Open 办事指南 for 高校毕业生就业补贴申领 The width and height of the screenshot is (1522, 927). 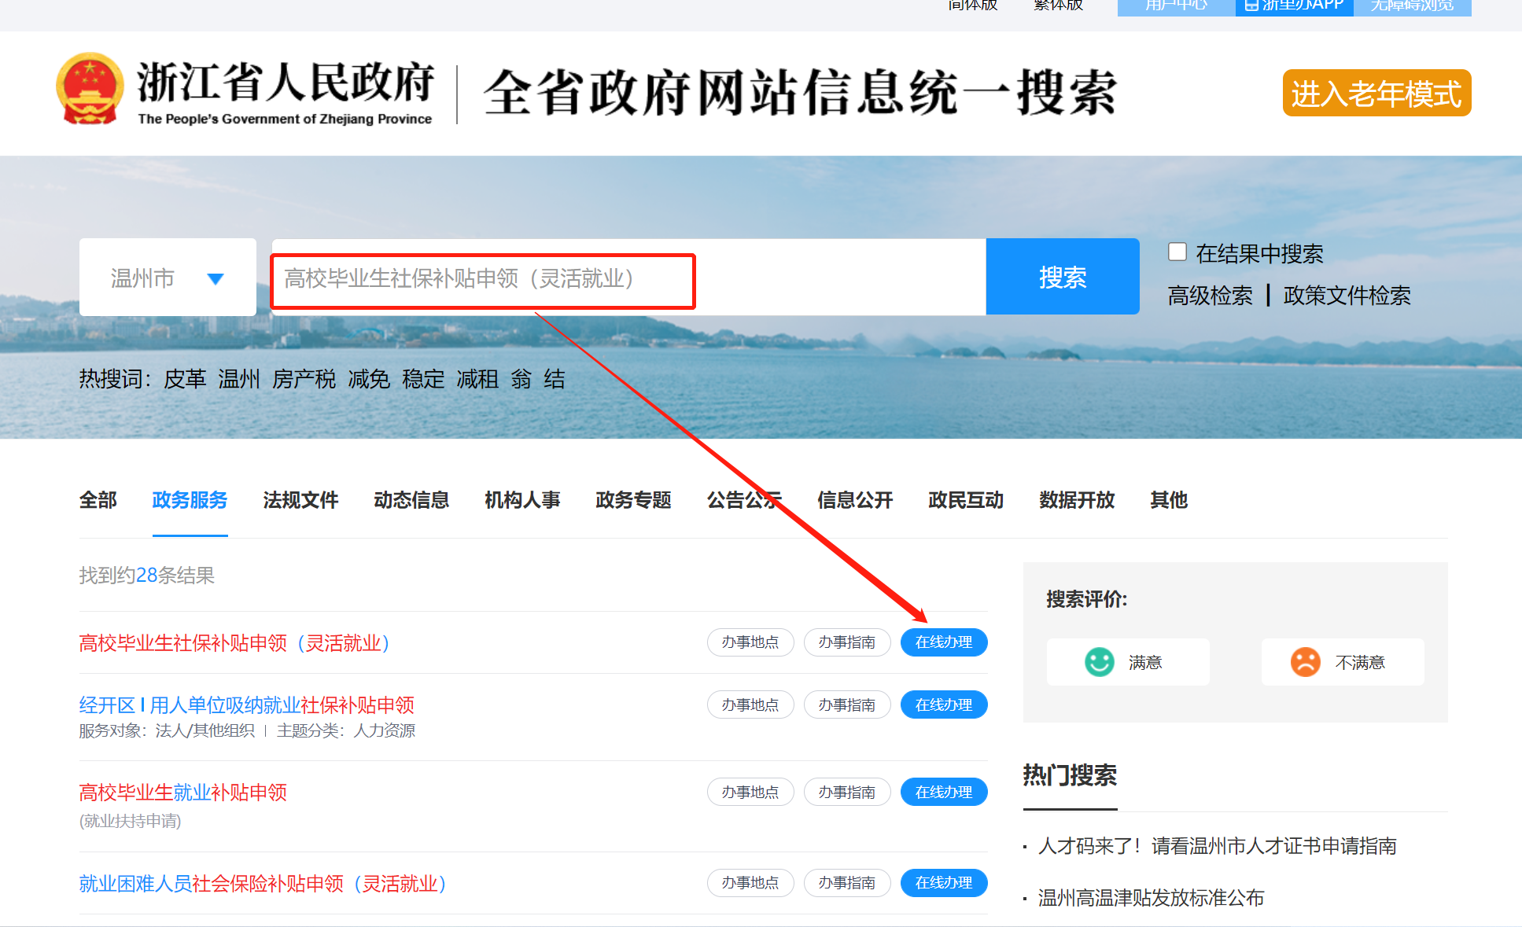(846, 792)
